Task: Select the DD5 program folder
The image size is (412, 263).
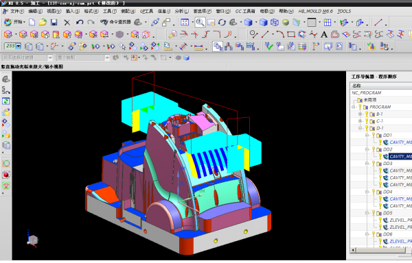Action: tap(387, 213)
